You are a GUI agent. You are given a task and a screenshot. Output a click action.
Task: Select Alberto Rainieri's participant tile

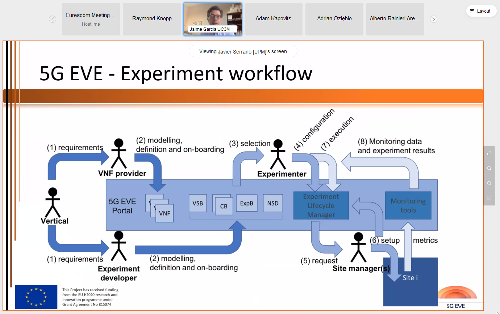click(x=395, y=19)
